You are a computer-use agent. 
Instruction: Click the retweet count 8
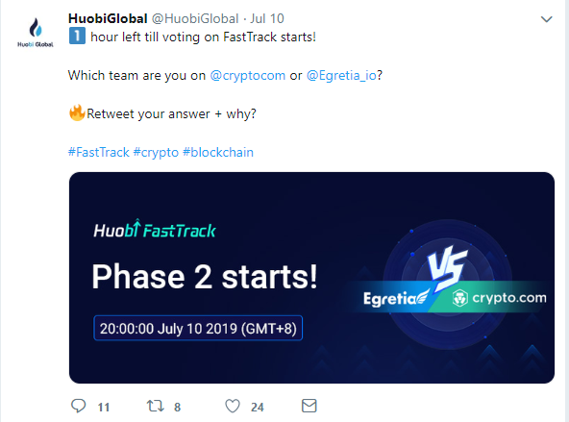pyautogui.click(x=177, y=408)
